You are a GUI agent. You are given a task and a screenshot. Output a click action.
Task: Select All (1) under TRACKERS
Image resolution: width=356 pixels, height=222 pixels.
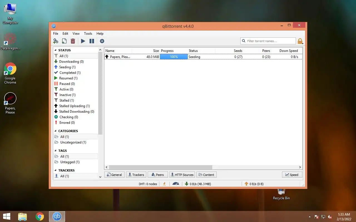[76, 176]
